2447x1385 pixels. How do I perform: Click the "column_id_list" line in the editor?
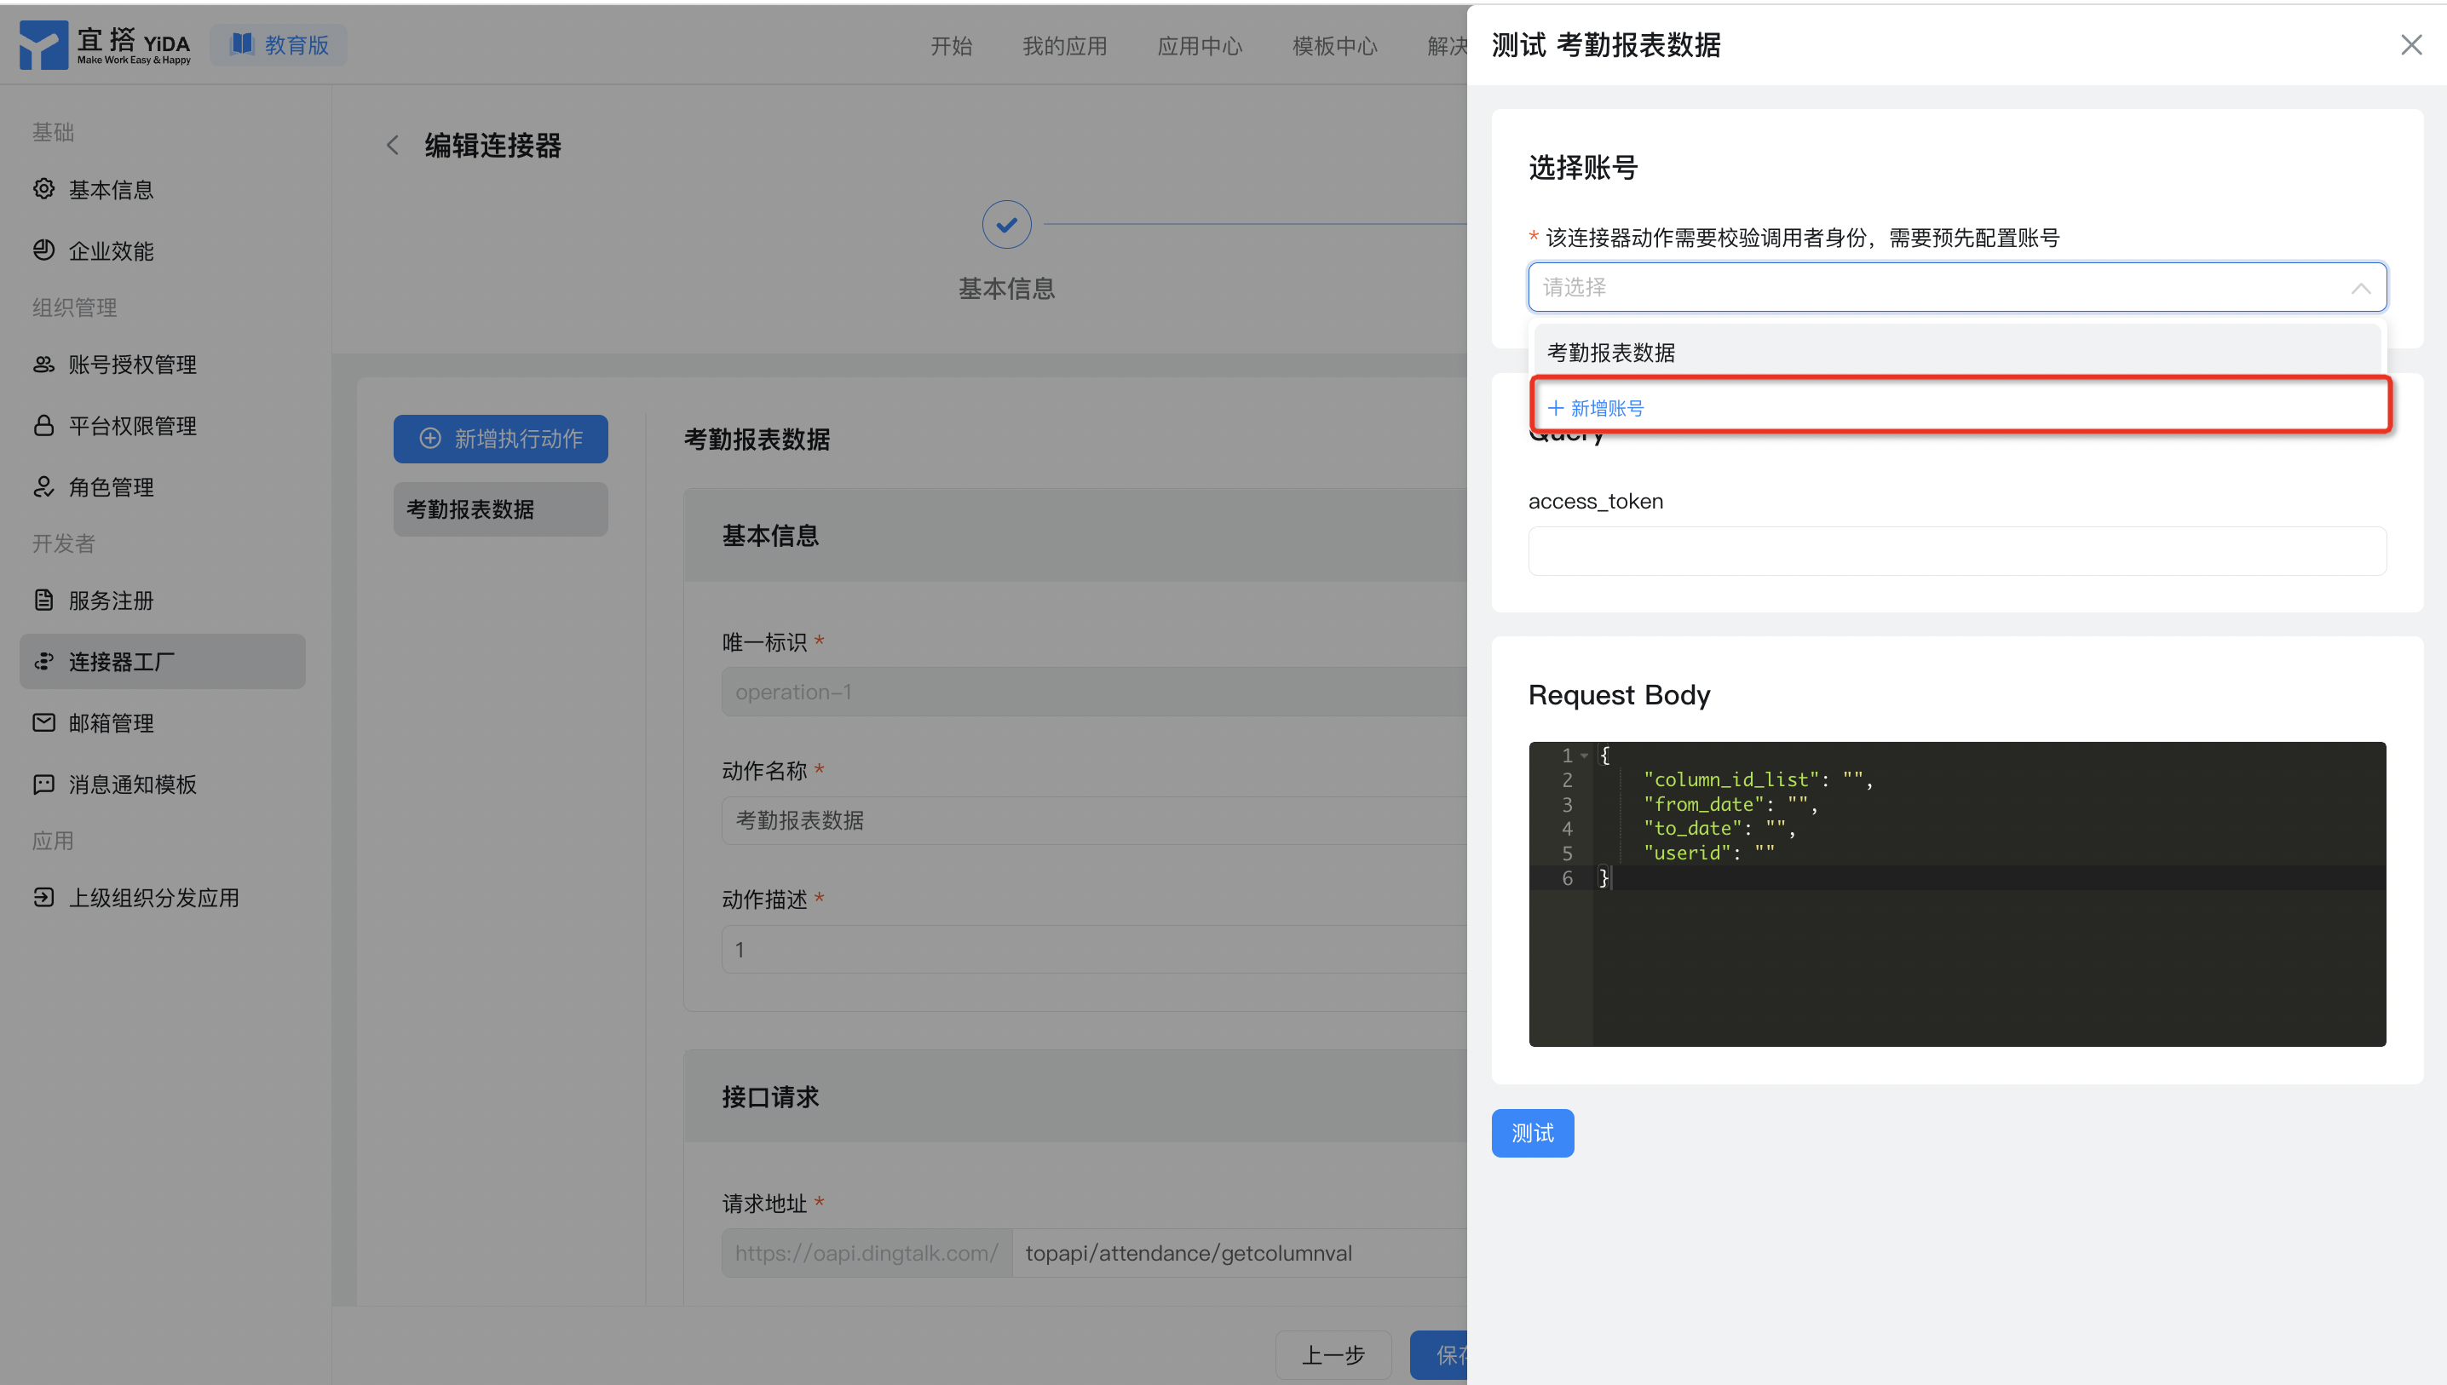[1759, 779]
